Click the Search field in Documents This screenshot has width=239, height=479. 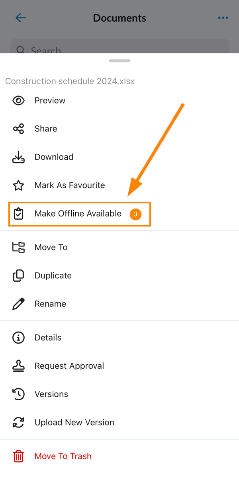[119, 46]
